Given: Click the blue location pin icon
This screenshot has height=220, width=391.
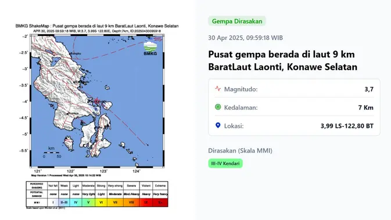Looking at the screenshot, I should (x=218, y=125).
